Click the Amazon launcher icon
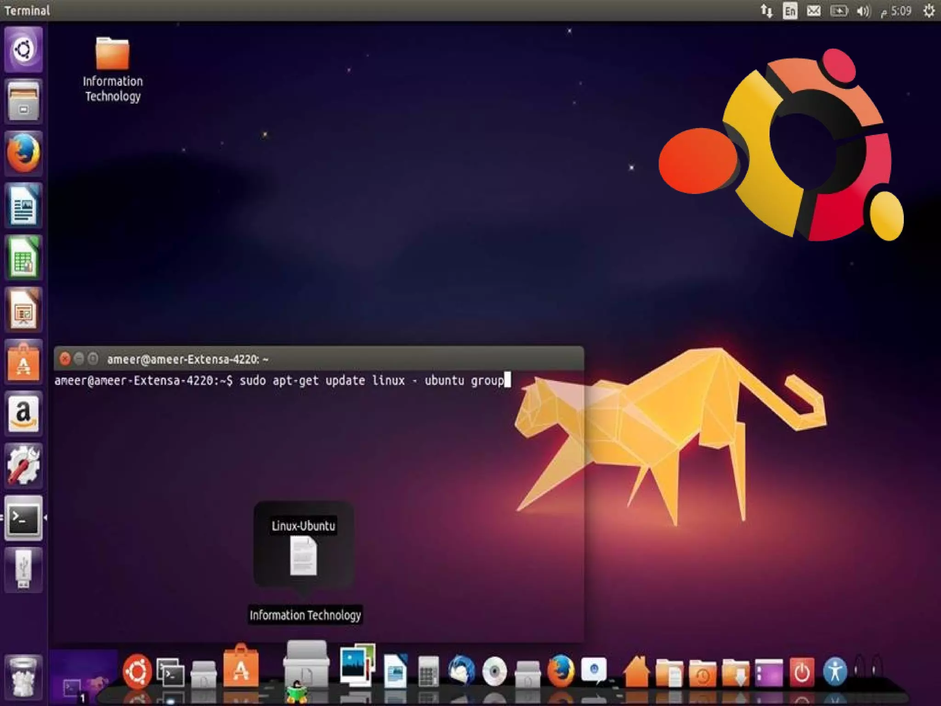Image resolution: width=941 pixels, height=706 pixels. coord(23,414)
